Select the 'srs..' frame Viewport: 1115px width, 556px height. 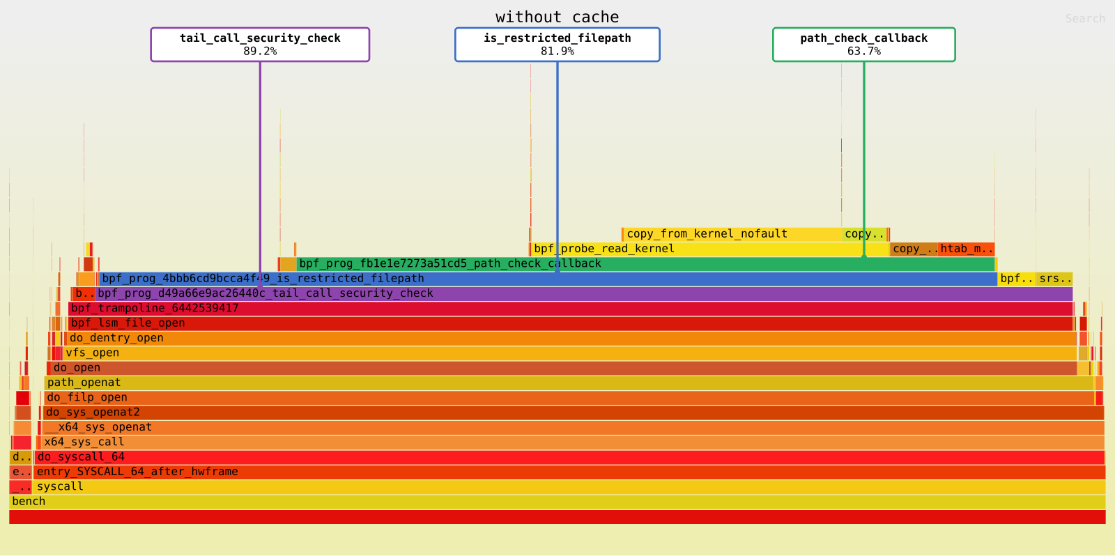pos(1054,279)
